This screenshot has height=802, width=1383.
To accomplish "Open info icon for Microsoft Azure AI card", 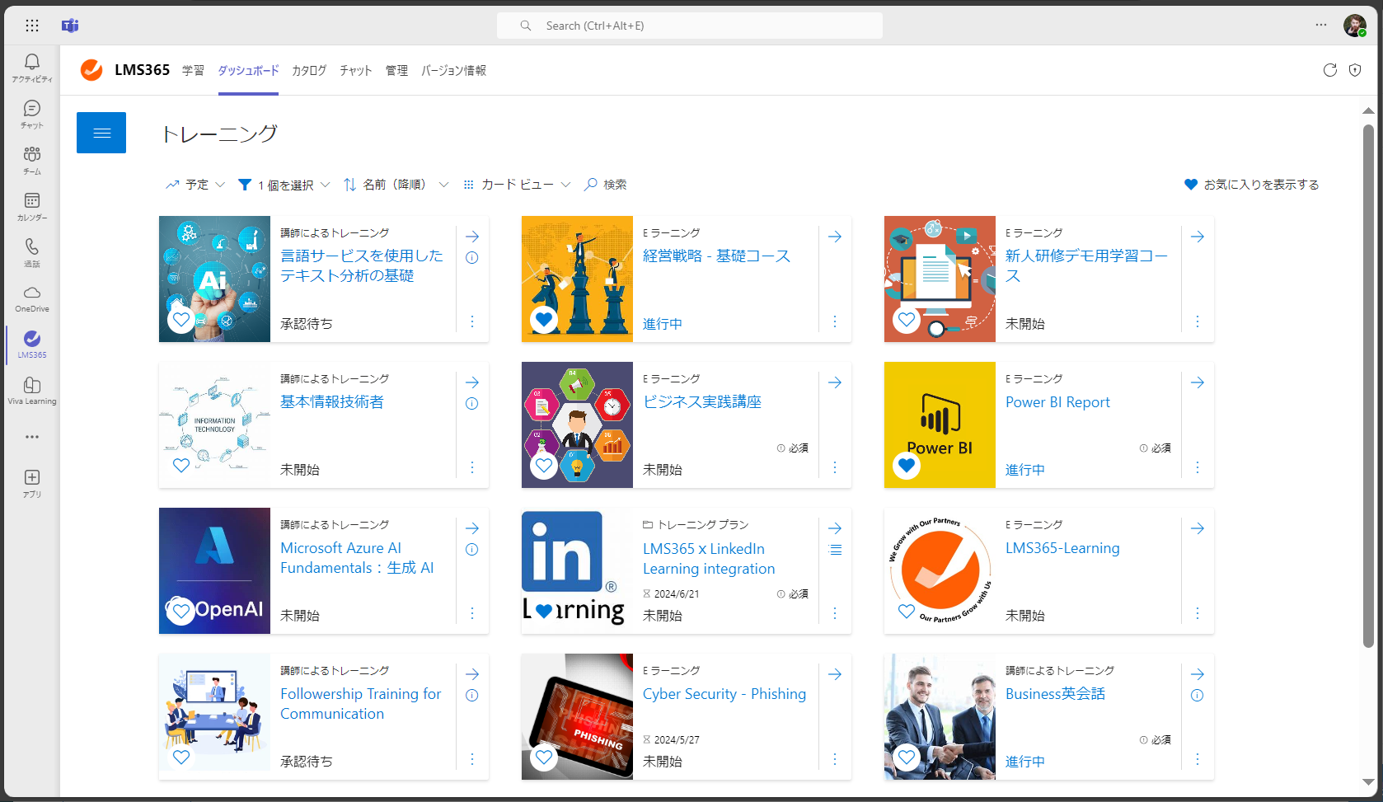I will pyautogui.click(x=472, y=549).
